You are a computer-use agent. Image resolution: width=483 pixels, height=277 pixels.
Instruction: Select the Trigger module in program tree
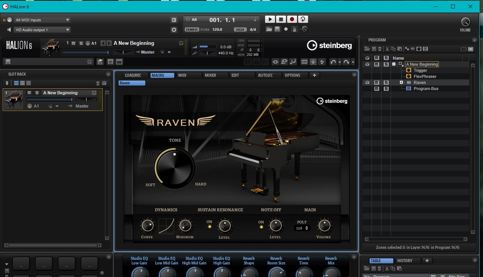[x=420, y=70]
